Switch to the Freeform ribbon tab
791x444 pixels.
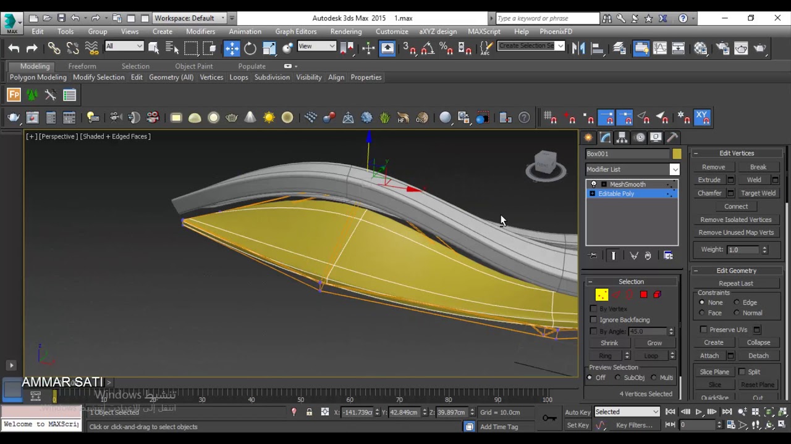pyautogui.click(x=82, y=66)
